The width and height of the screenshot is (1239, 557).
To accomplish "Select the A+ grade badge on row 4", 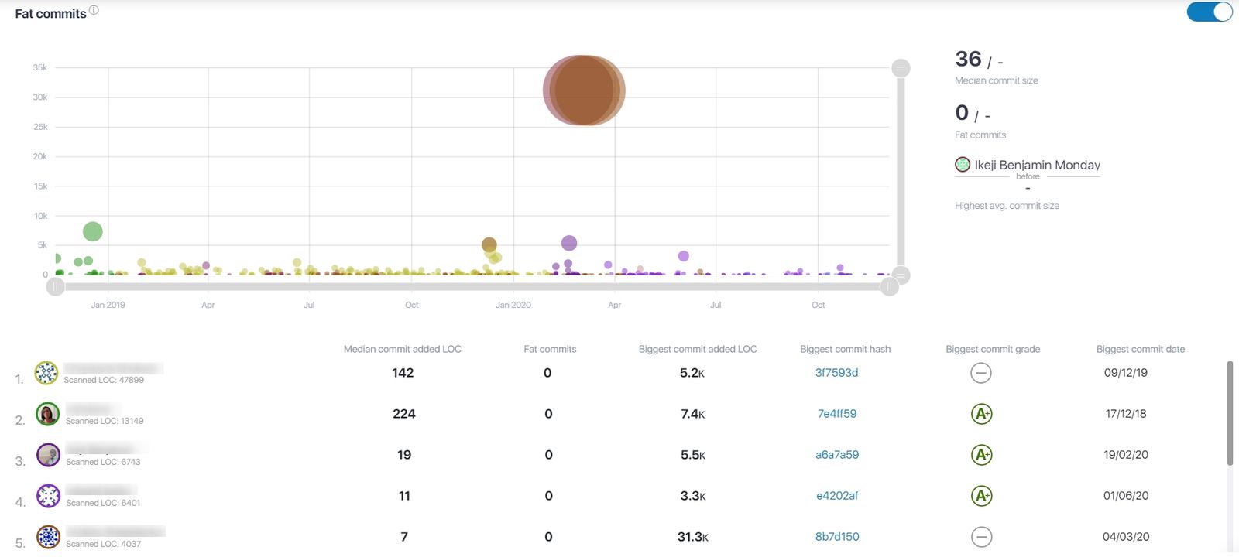I will [982, 496].
